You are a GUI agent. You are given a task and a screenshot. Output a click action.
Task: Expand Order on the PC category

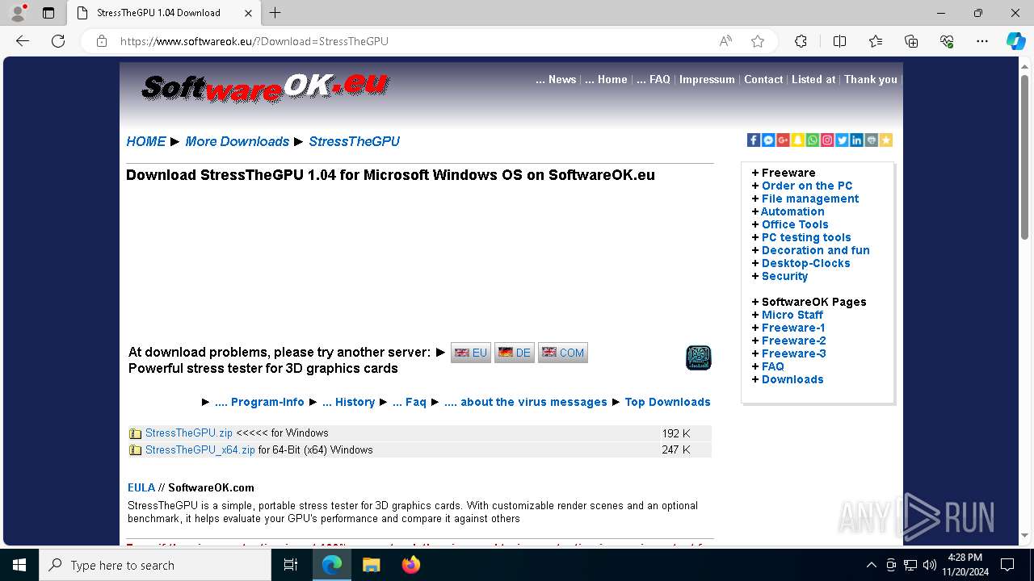[x=807, y=186]
